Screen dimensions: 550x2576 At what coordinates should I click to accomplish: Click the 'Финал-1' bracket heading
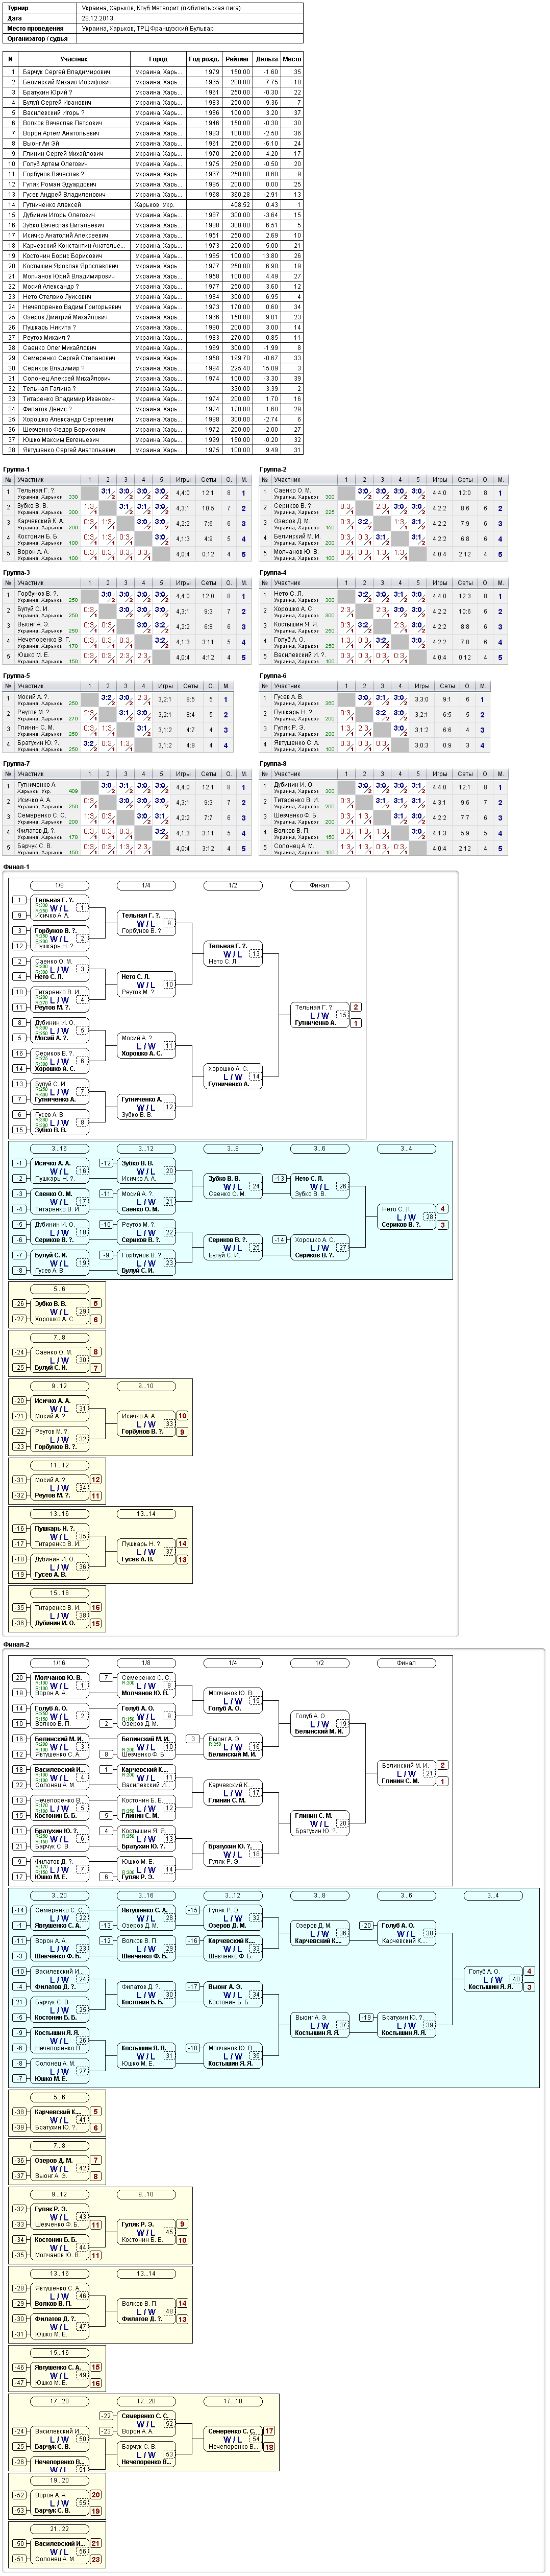click(16, 867)
